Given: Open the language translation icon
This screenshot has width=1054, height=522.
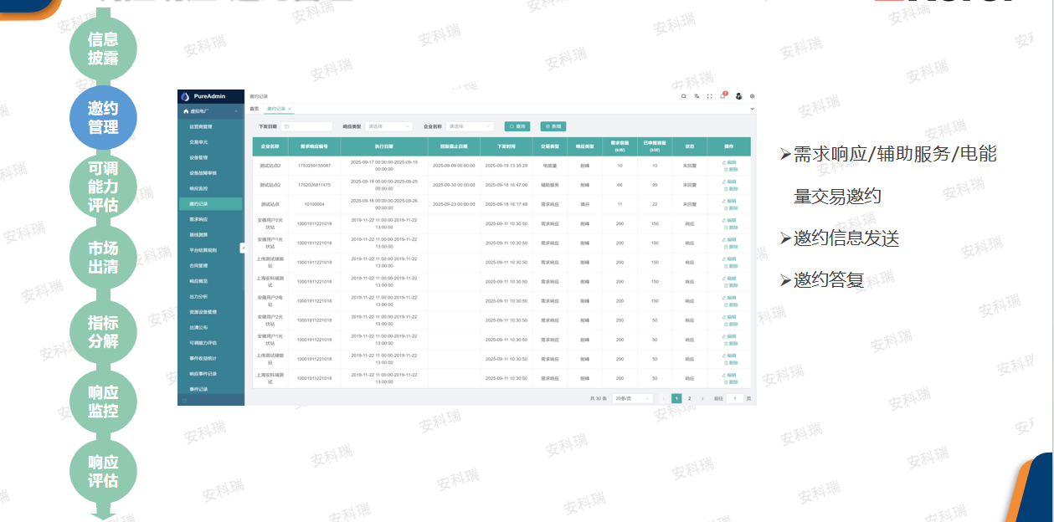Looking at the screenshot, I should point(697,96).
